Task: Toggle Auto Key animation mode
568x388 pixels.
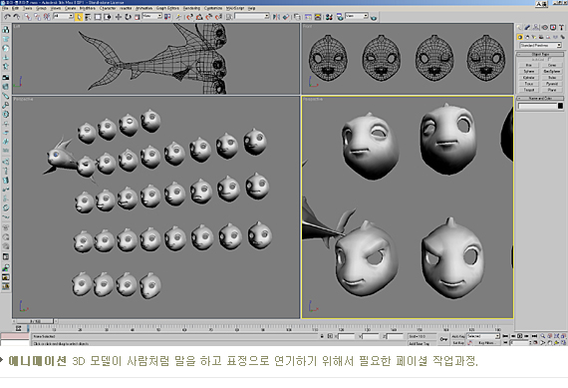Action: pos(458,336)
